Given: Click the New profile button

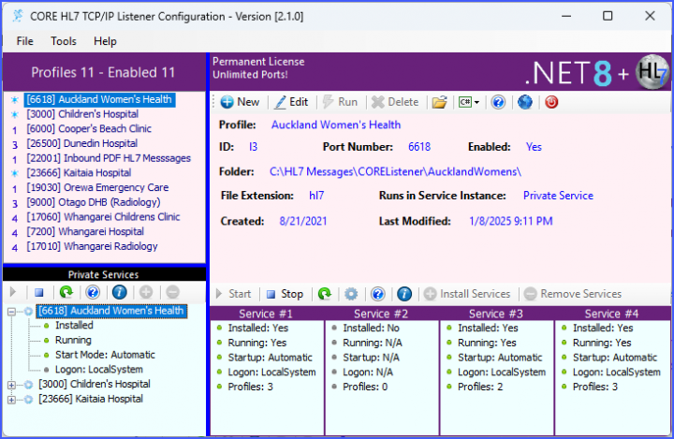Looking at the screenshot, I should point(239,102).
